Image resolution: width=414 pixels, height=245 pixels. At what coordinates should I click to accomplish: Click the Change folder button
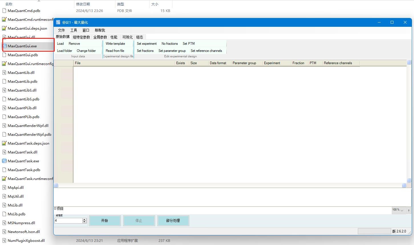pyautogui.click(x=86, y=51)
